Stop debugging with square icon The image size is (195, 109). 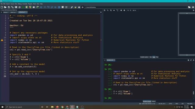[59, 7]
